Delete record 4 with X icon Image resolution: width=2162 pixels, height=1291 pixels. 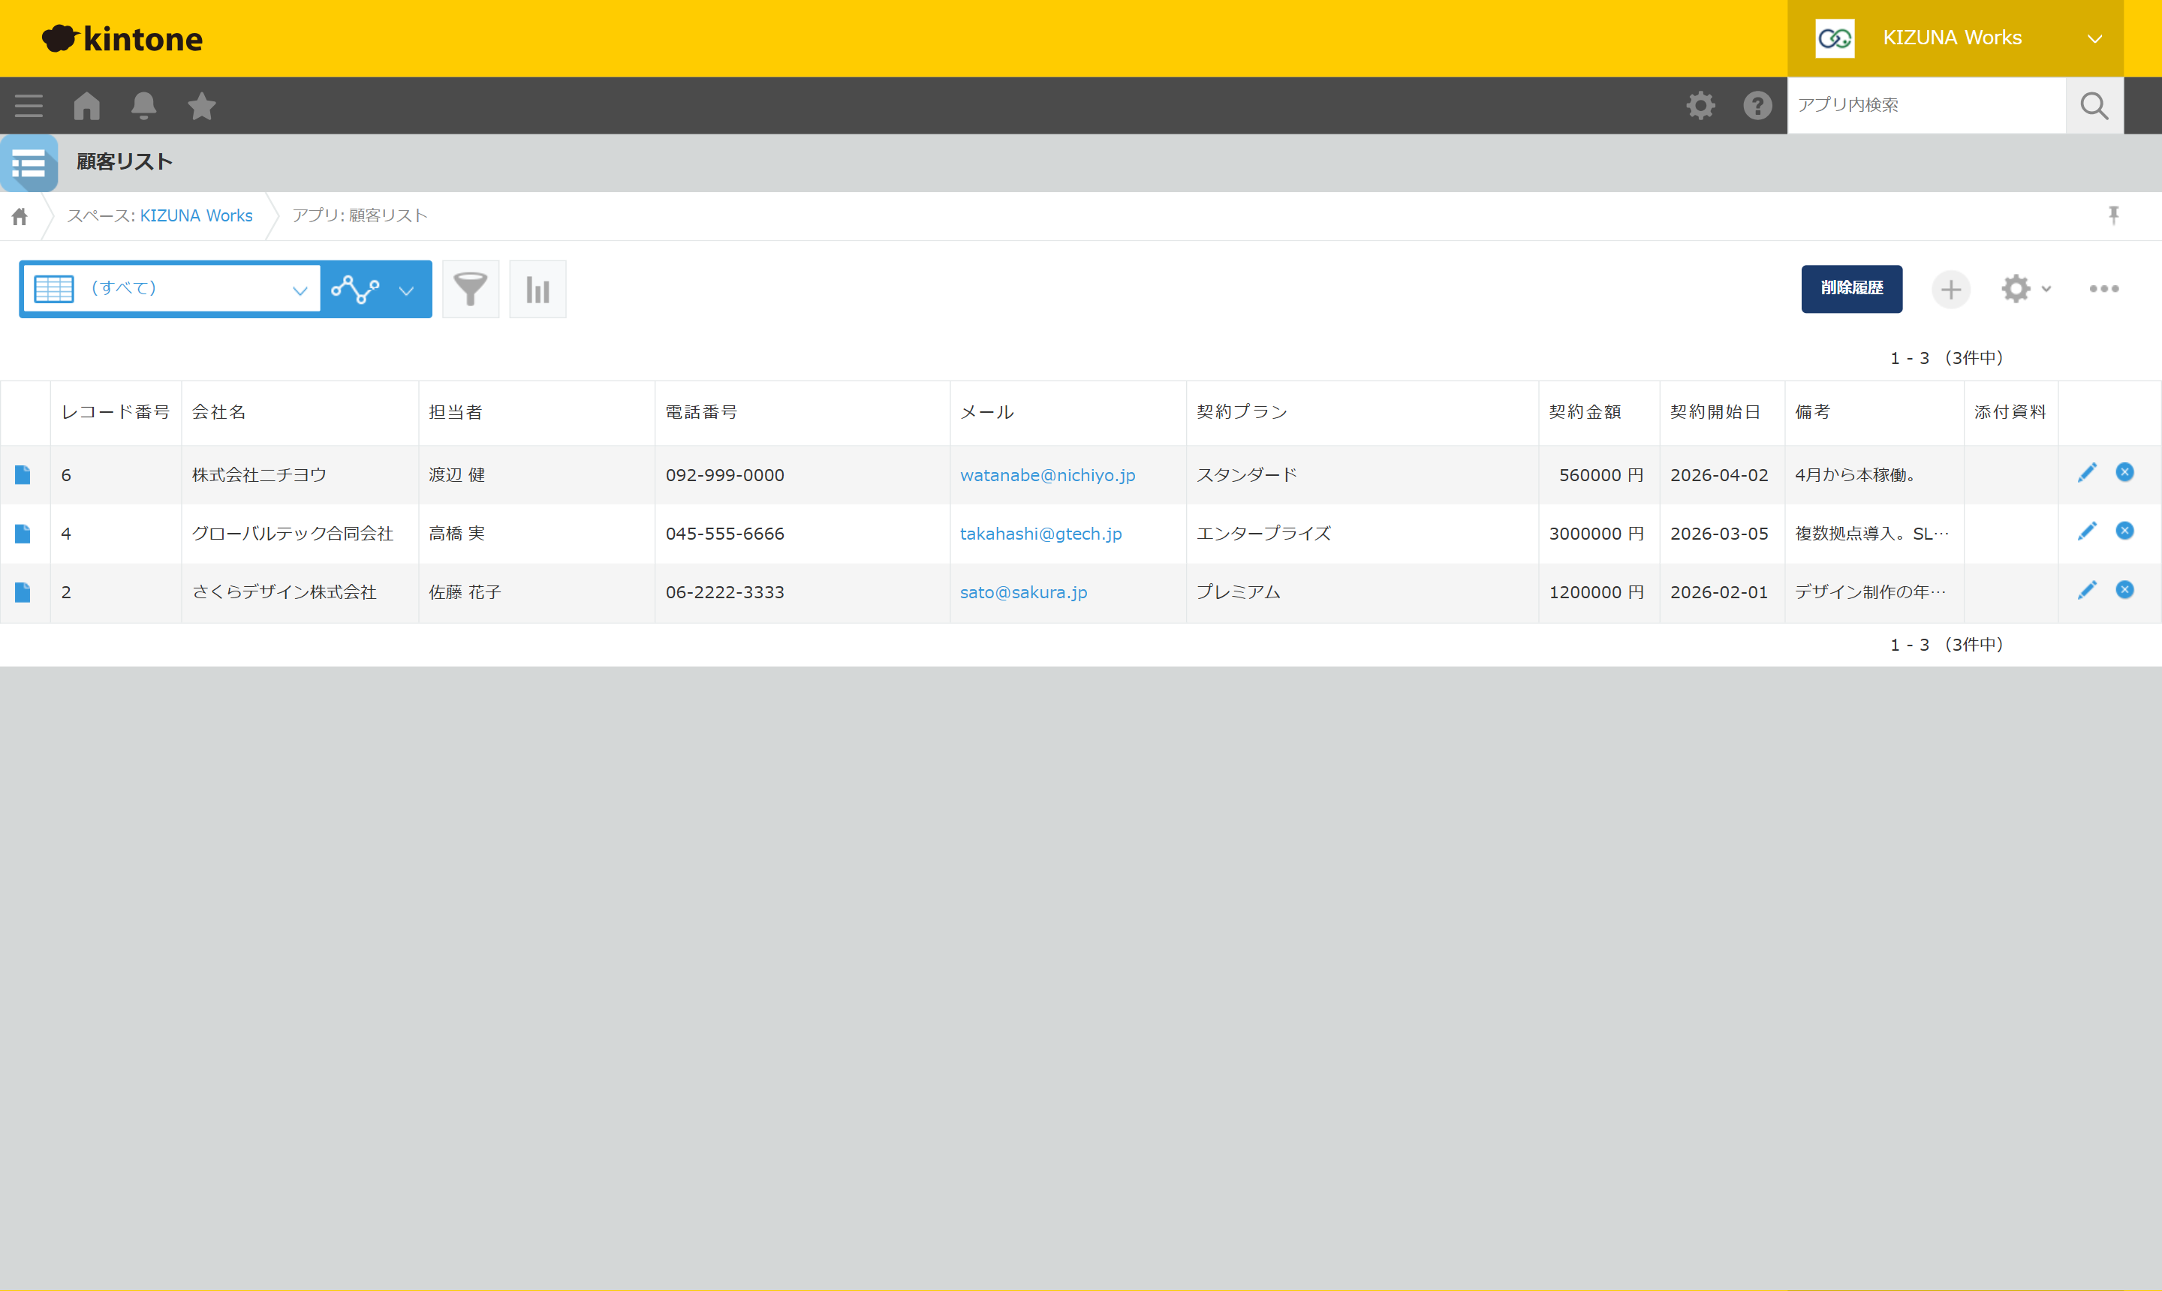click(2124, 531)
